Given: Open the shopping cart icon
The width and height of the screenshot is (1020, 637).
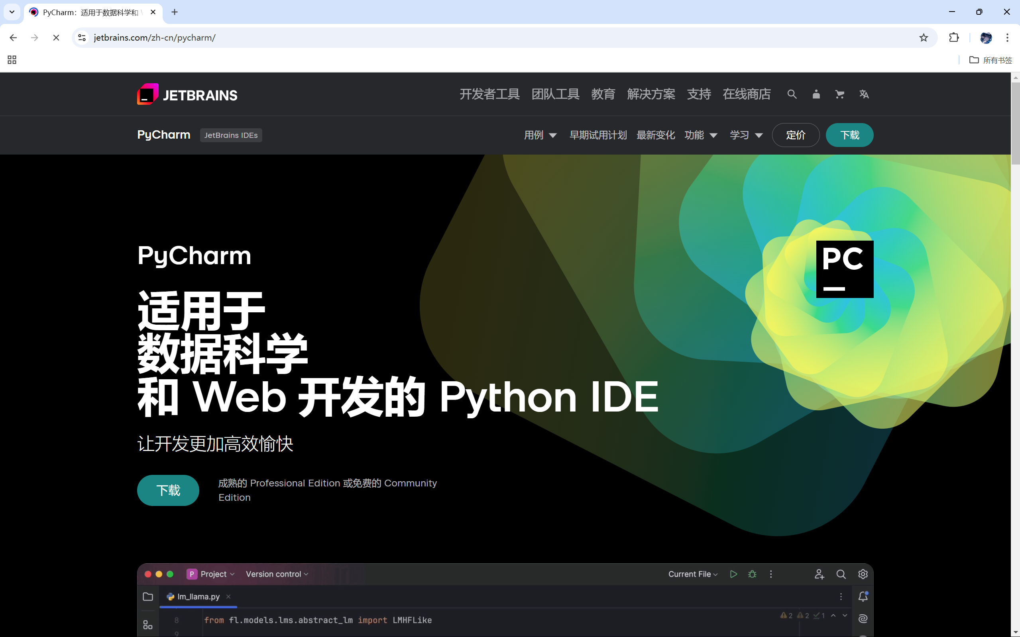Looking at the screenshot, I should coord(839,94).
